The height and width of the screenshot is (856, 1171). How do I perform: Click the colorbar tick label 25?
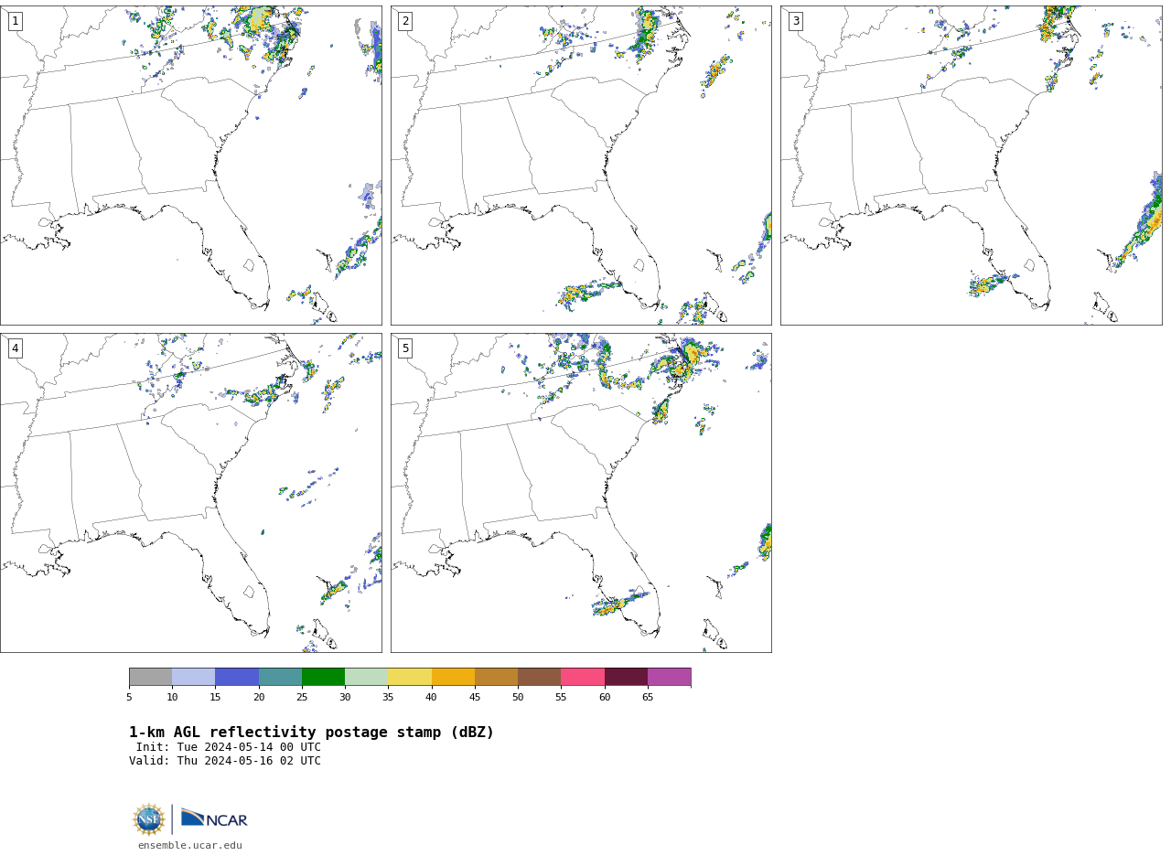click(302, 698)
